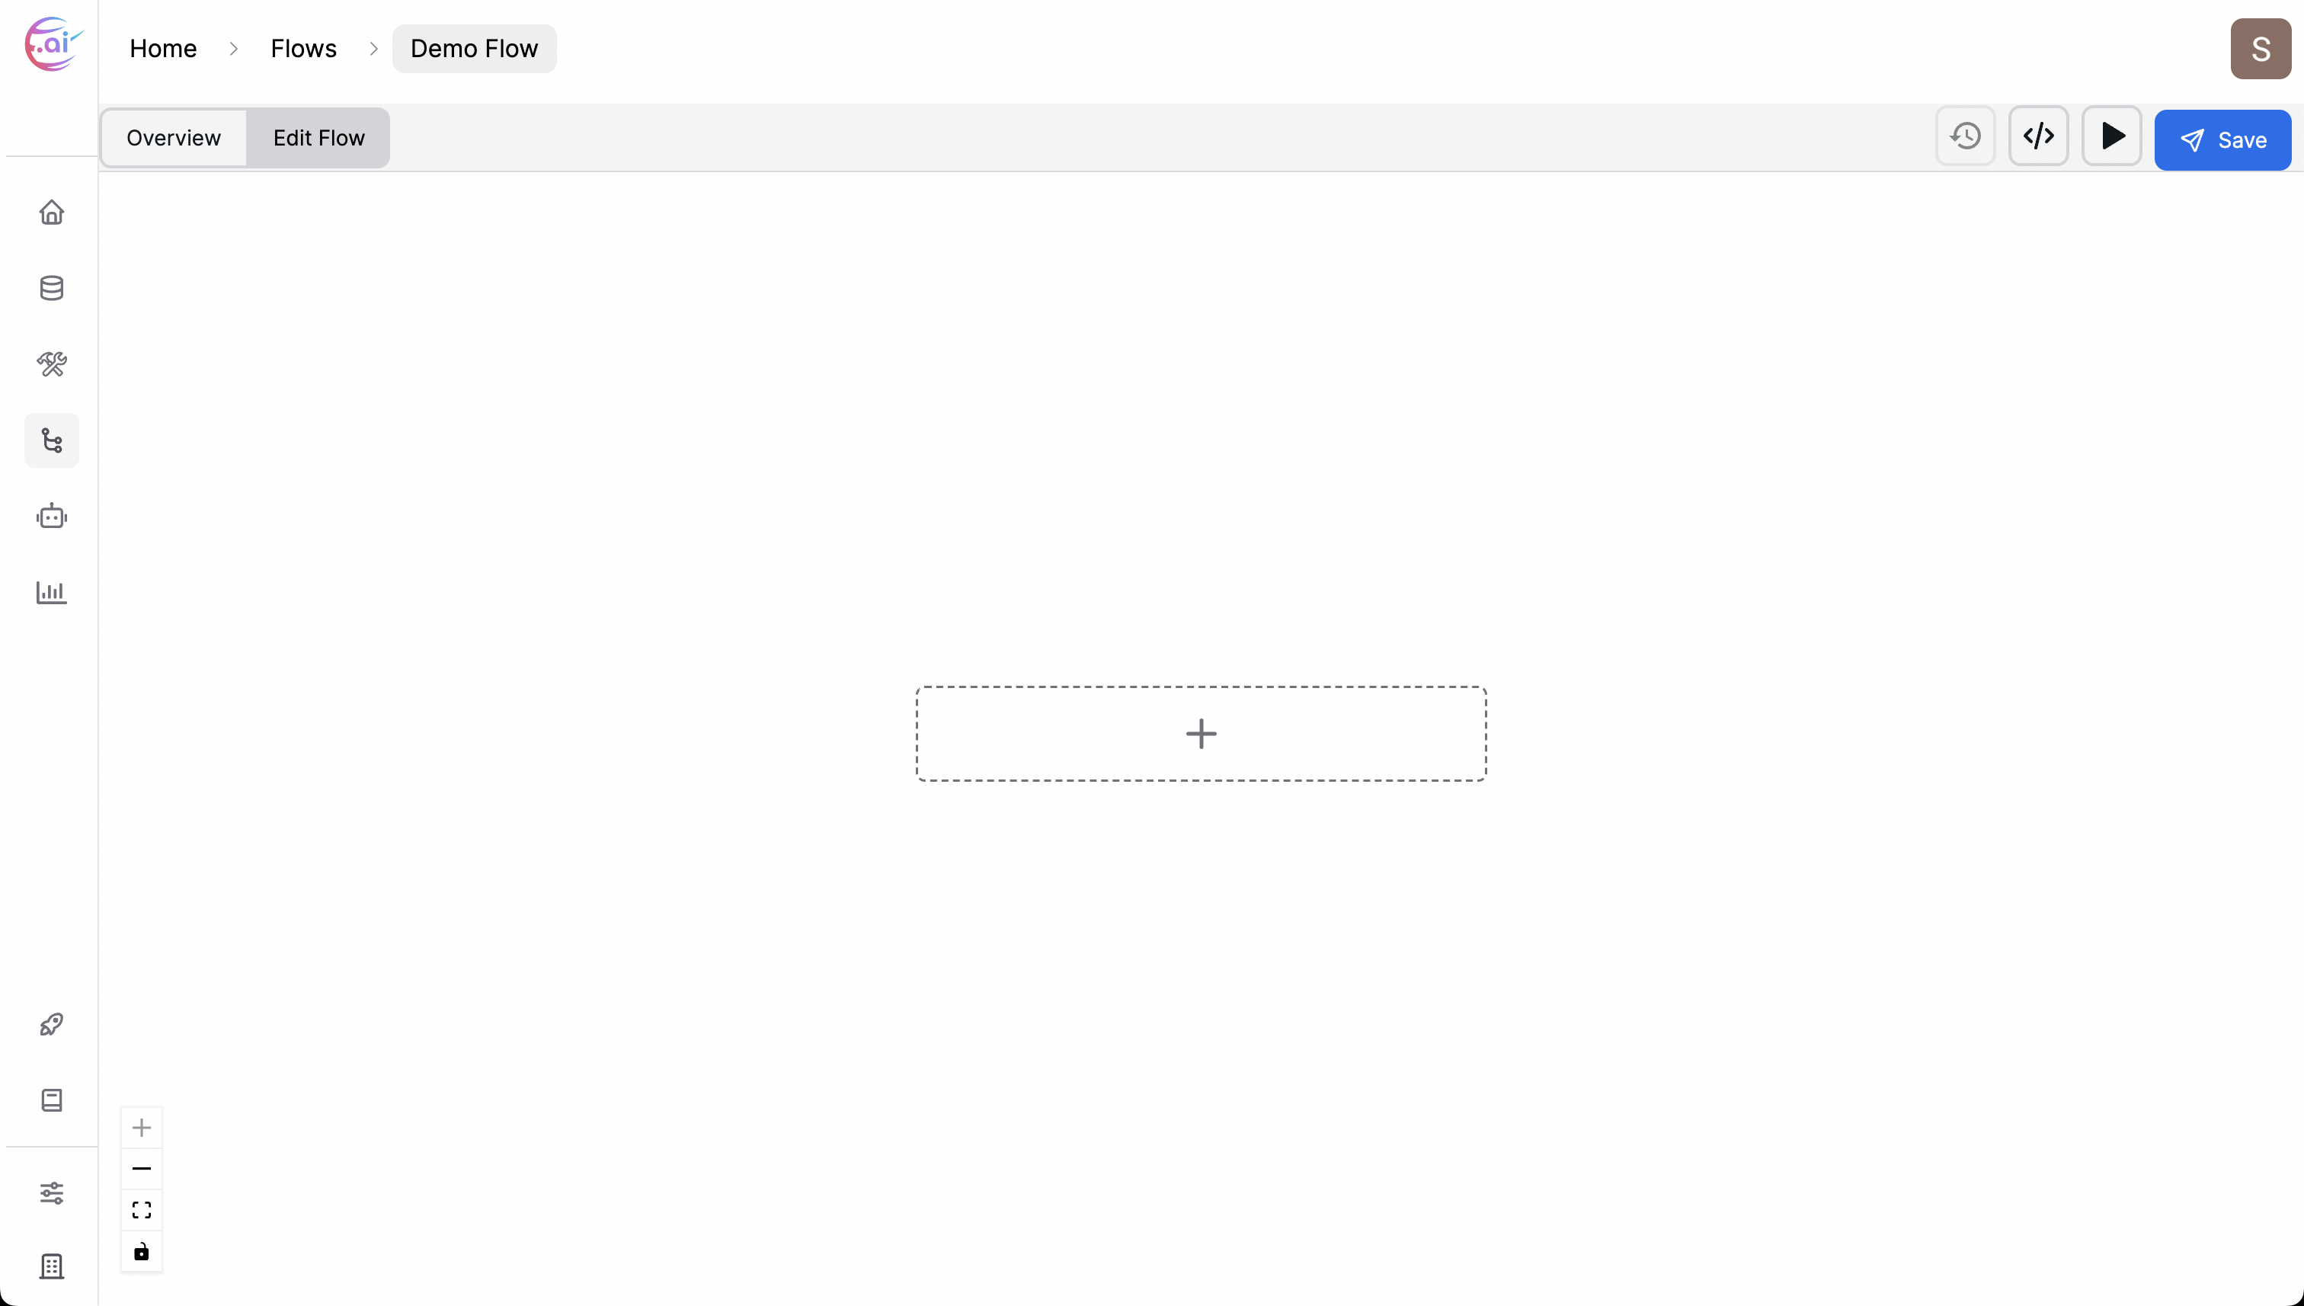Image resolution: width=2304 pixels, height=1306 pixels.
Task: Fit canvas to screen using expand icon
Action: (141, 1209)
